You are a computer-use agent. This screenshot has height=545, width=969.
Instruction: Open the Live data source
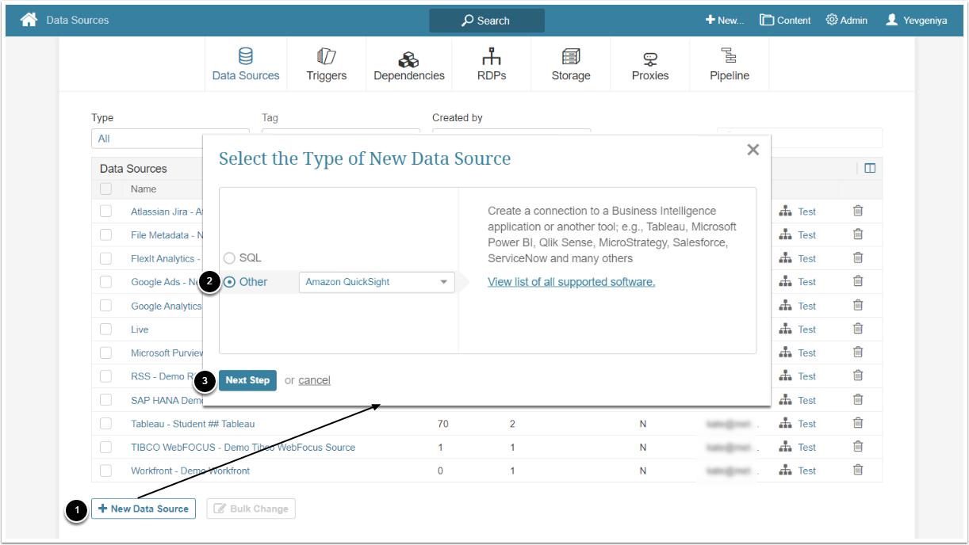click(140, 330)
